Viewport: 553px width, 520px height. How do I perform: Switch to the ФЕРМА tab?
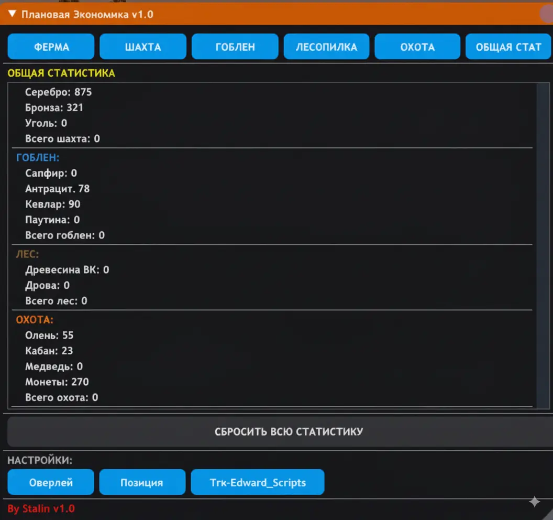click(51, 47)
